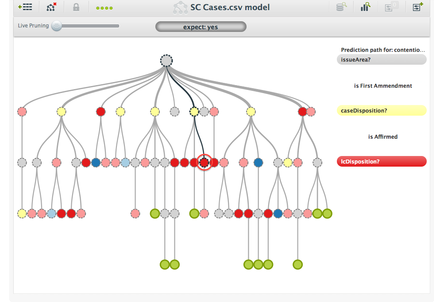
Task: Click the red-circled highlighted tree node
Action: [204, 163]
